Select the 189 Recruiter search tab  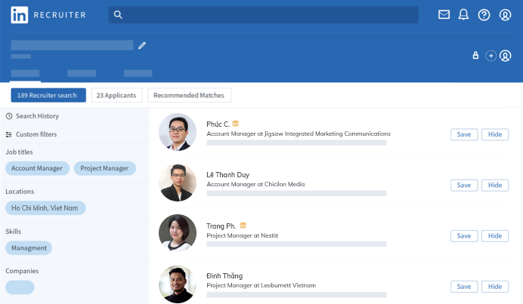tap(48, 95)
